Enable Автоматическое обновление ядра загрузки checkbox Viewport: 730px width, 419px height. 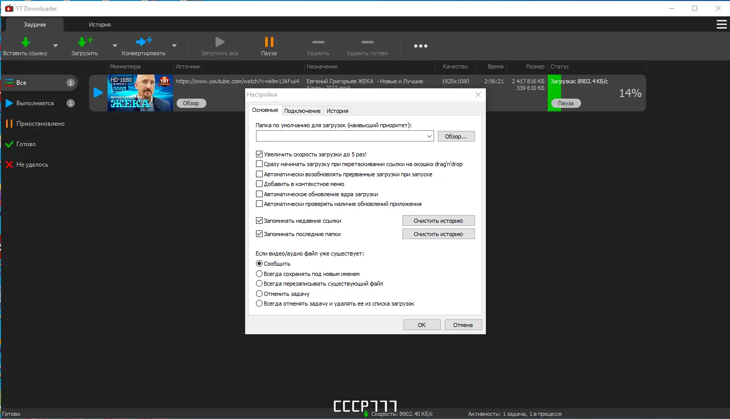259,194
